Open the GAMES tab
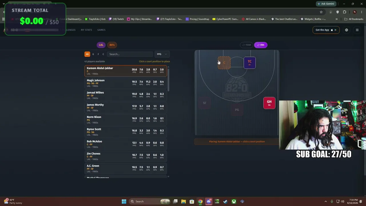The height and width of the screenshot is (206, 366). (x=101, y=30)
